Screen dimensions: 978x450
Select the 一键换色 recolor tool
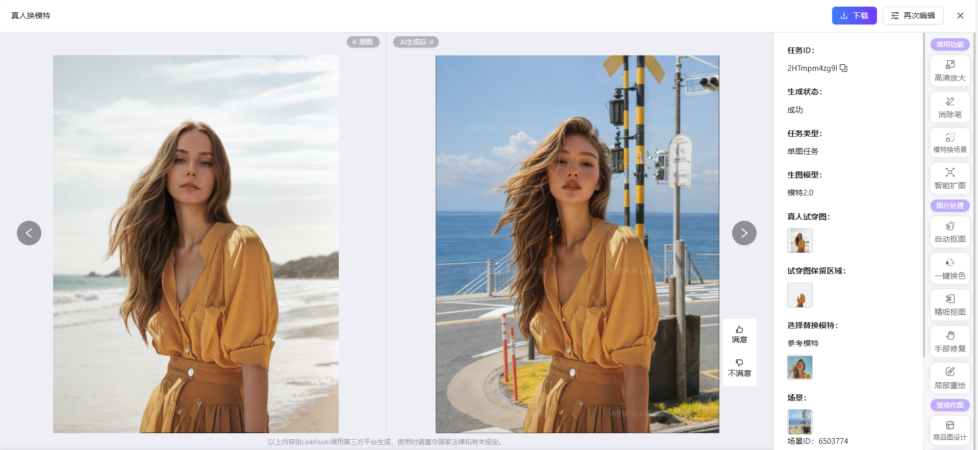[x=950, y=269]
